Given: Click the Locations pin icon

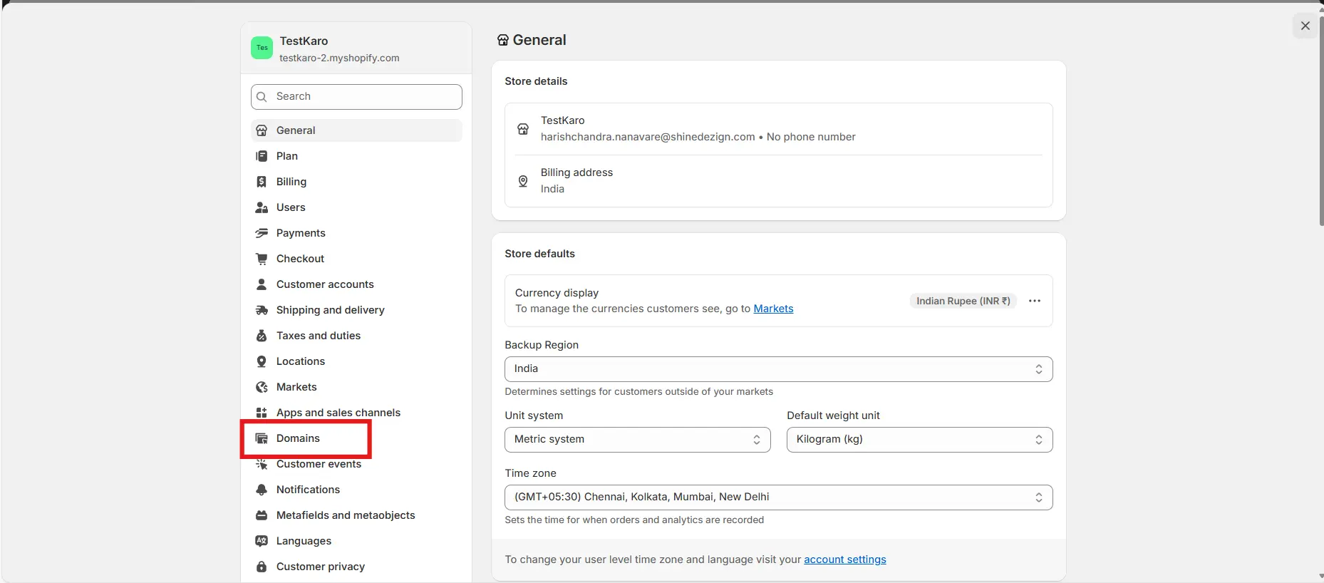Looking at the screenshot, I should [262, 361].
